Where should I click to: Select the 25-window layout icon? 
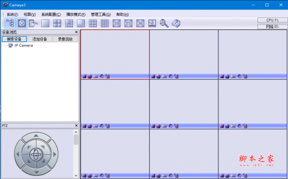coord(128,23)
